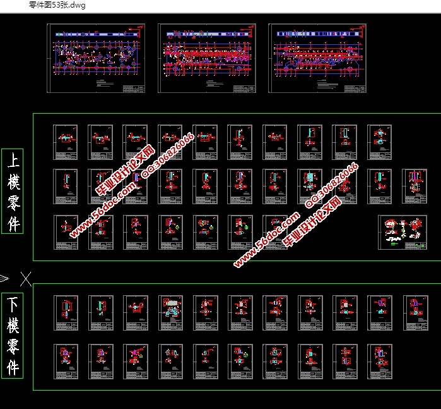The image size is (441, 409).
Task: Open last drawing sheet in 下模零件 bottom row
Action: pos(380,362)
